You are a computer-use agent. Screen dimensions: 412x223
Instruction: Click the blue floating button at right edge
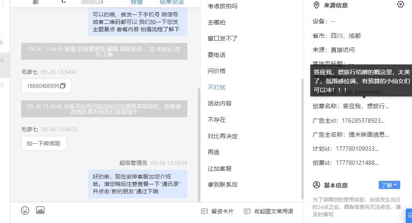click(409, 216)
